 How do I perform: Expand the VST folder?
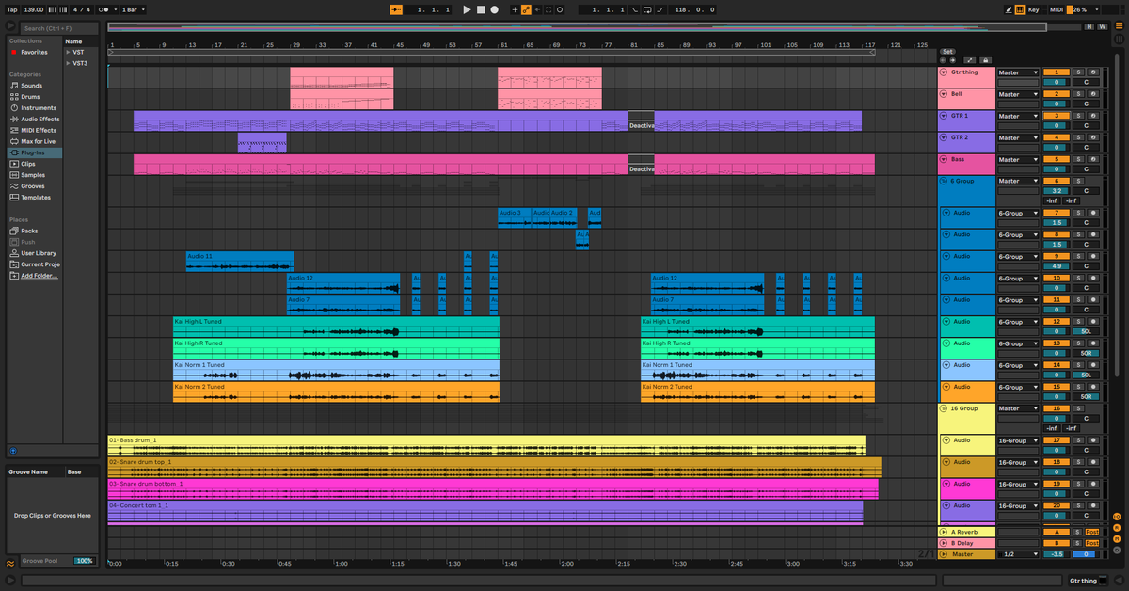pos(68,52)
